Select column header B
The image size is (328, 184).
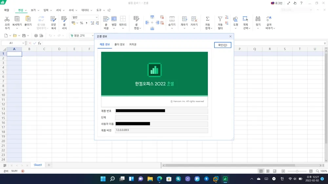(29, 49)
